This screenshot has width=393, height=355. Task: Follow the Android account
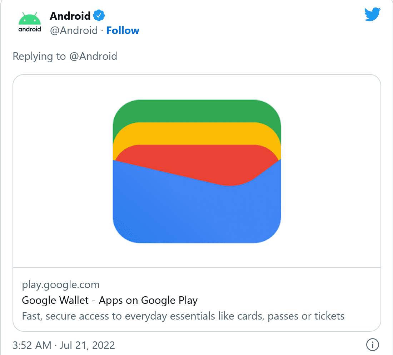[123, 31]
